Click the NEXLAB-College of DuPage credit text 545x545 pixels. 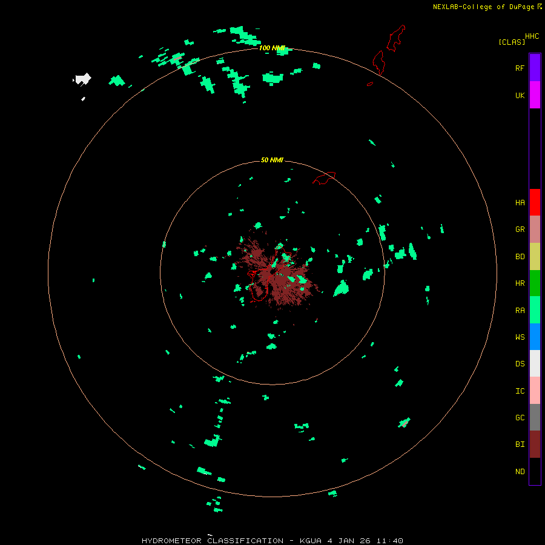[x=483, y=7]
